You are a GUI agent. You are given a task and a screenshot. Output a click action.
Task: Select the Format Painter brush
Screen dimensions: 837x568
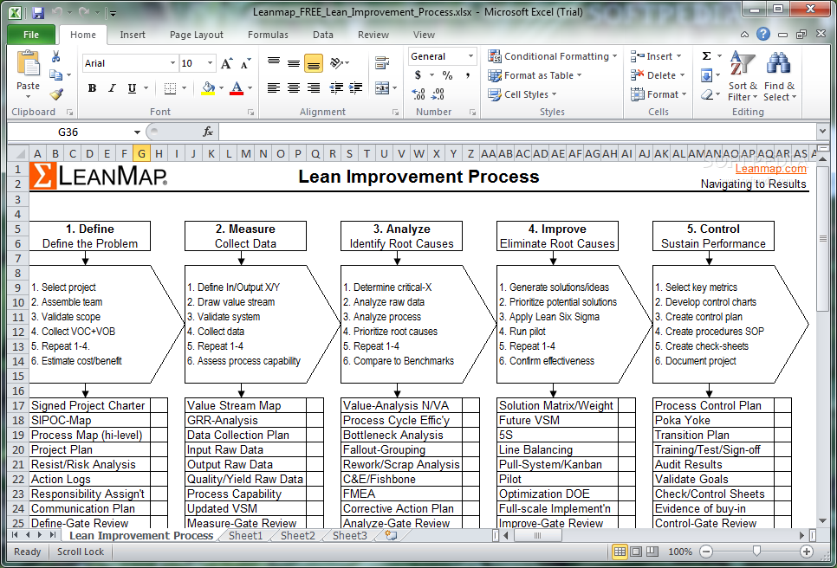(x=56, y=94)
